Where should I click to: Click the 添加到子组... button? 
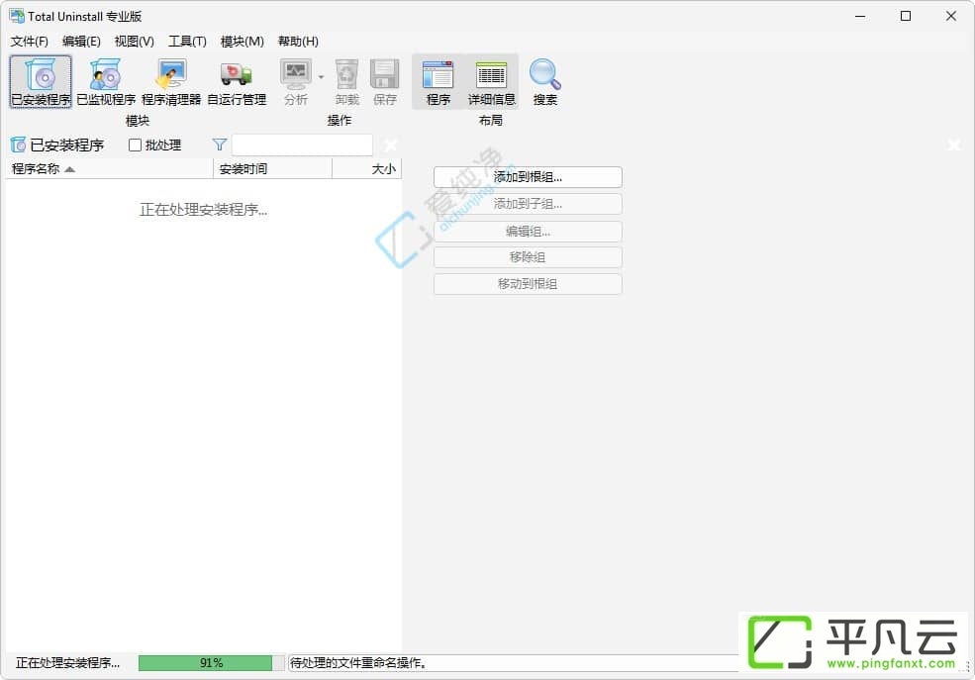coord(528,204)
